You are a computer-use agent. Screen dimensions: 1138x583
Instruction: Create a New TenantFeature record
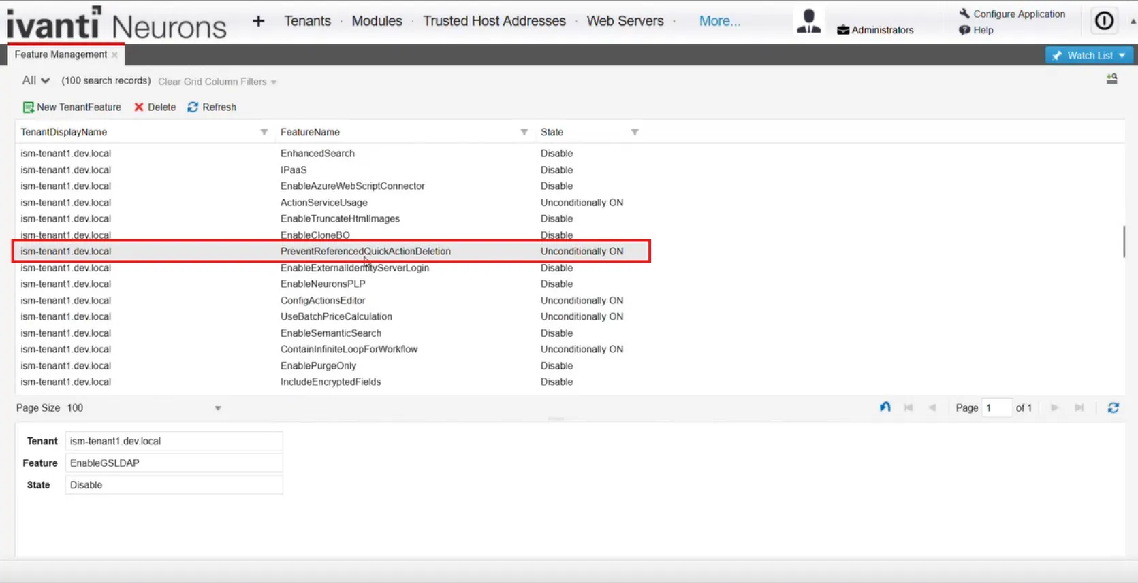pyautogui.click(x=72, y=107)
